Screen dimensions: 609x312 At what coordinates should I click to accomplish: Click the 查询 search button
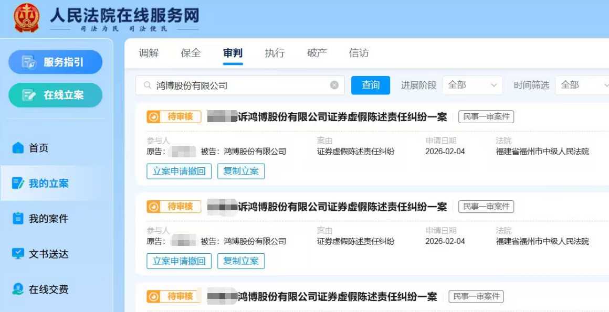point(371,85)
